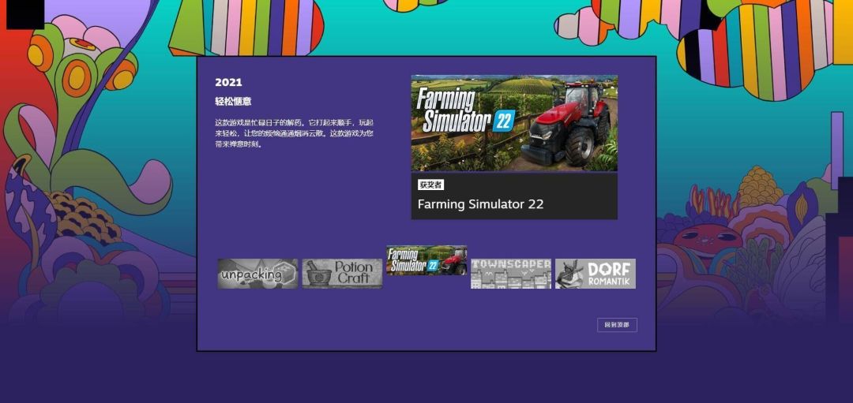The image size is (853, 403).
Task: Click the 2021 year heading
Action: coord(228,83)
